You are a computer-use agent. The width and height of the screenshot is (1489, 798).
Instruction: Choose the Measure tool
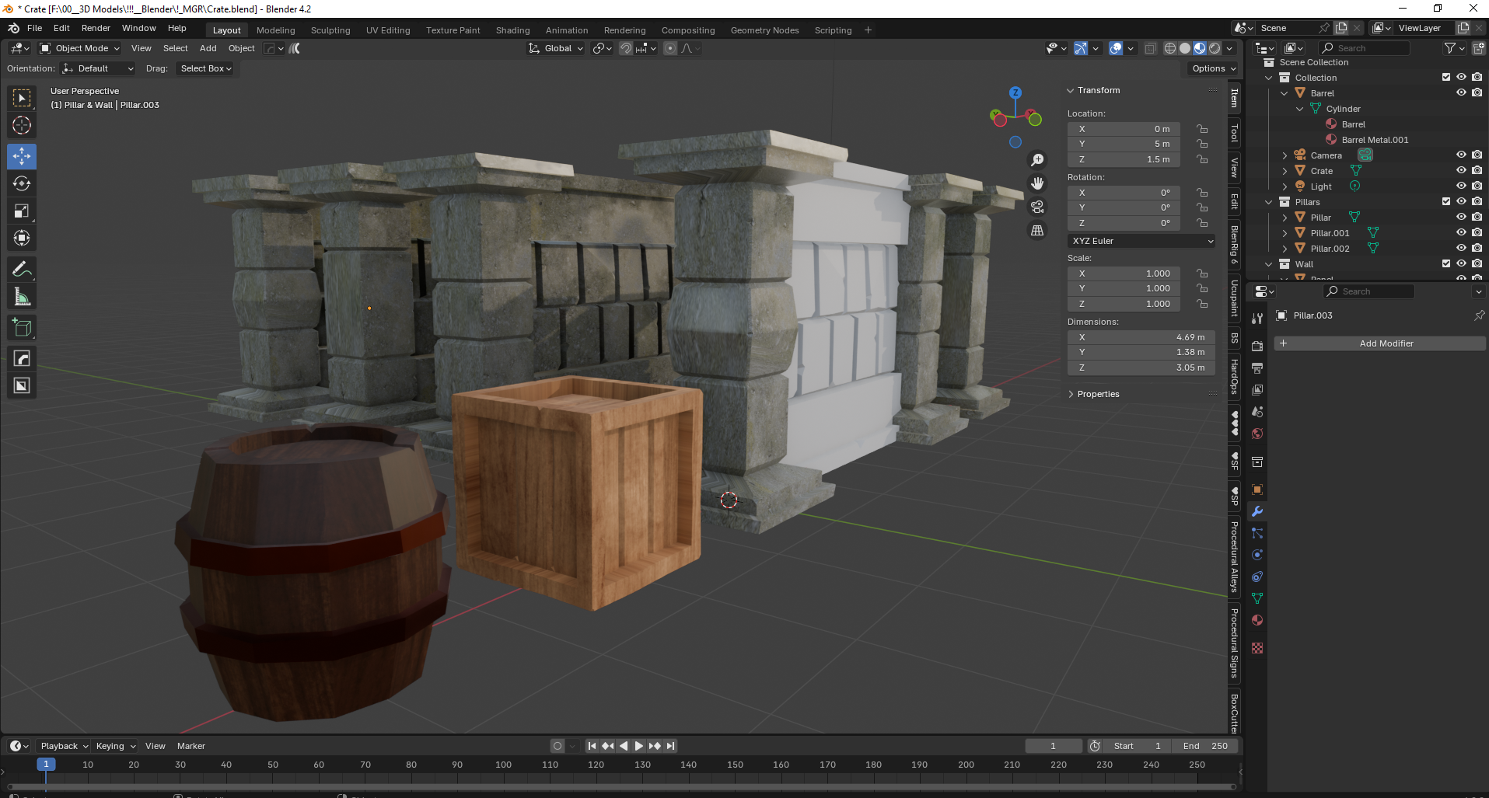coord(22,297)
